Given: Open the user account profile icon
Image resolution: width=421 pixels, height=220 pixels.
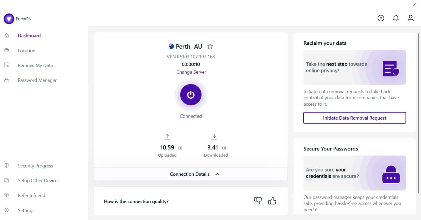Looking at the screenshot, I should pyautogui.click(x=411, y=18).
